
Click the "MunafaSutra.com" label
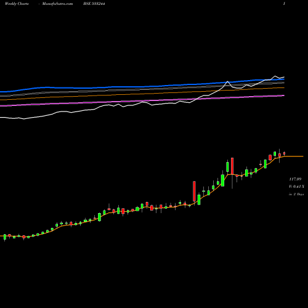point(57,4)
